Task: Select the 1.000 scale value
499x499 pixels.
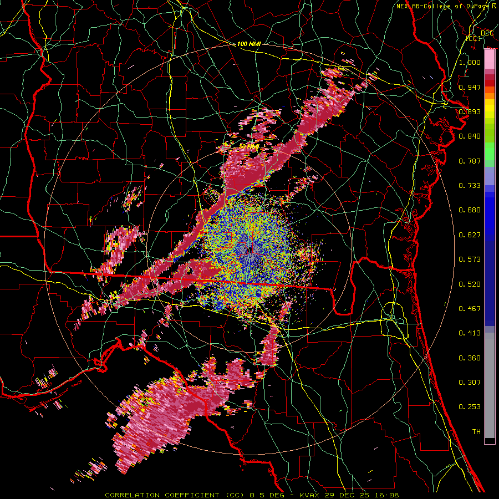Action: click(x=470, y=62)
